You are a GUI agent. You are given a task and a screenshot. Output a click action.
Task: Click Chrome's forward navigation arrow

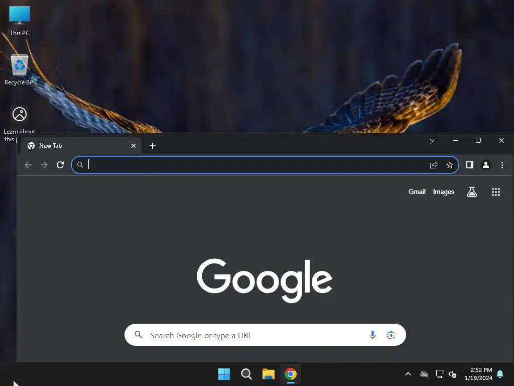(44, 165)
